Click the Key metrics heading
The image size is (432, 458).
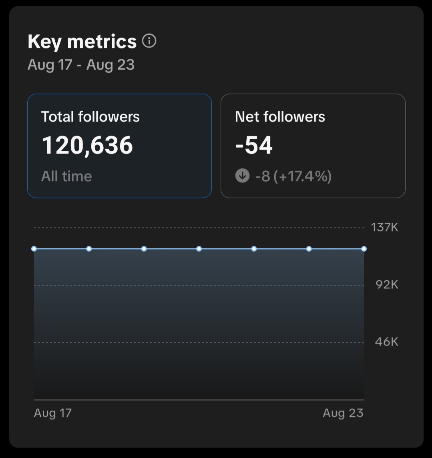click(82, 42)
